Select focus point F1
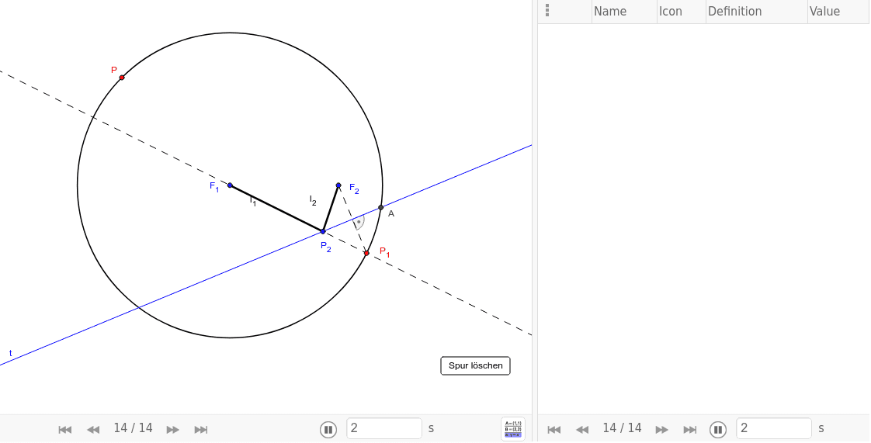871x443 pixels. pos(230,185)
